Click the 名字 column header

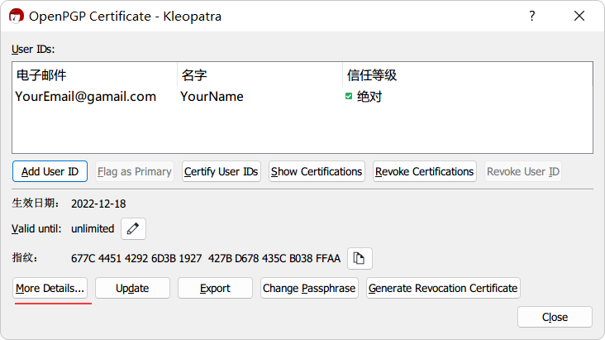260,75
